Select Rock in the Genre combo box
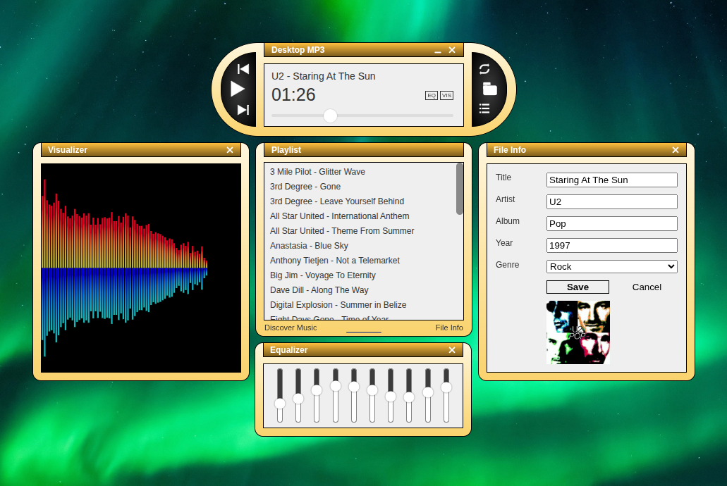This screenshot has height=486, width=727. tap(611, 266)
